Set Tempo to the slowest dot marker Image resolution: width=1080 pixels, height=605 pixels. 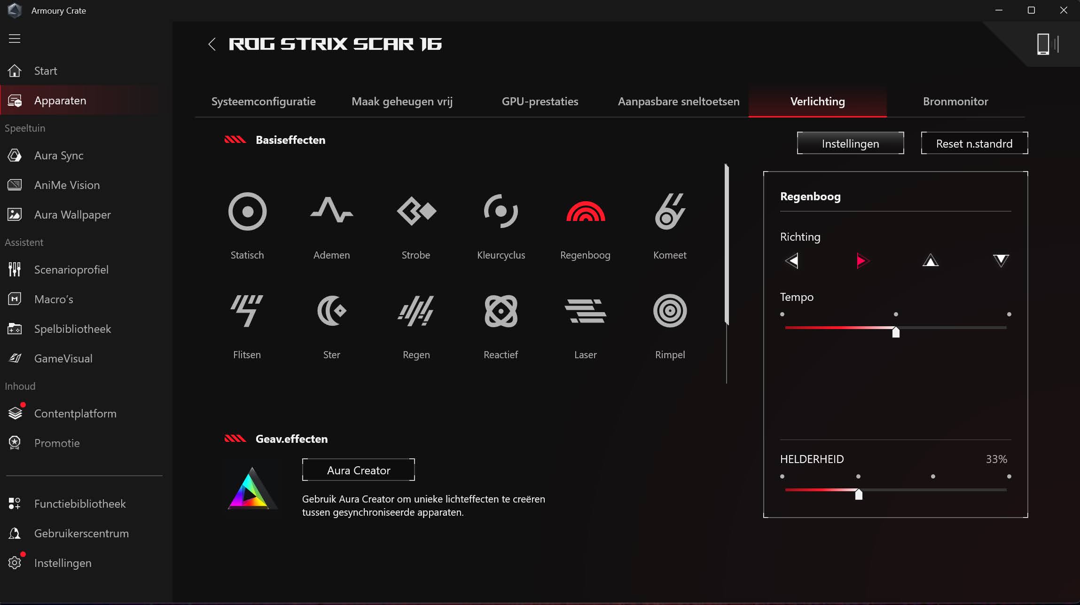coord(783,314)
